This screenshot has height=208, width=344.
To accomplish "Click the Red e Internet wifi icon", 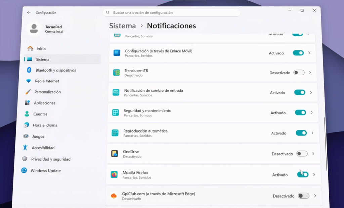I will [x=29, y=81].
